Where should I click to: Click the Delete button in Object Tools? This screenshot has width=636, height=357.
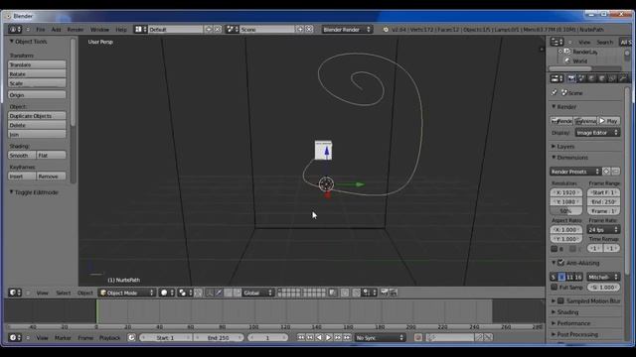37,125
